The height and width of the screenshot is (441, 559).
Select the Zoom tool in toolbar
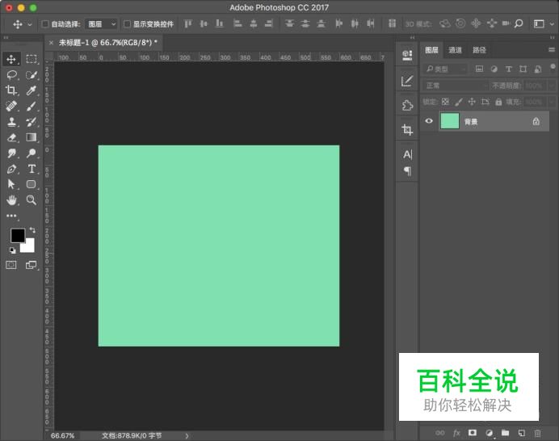[32, 199]
